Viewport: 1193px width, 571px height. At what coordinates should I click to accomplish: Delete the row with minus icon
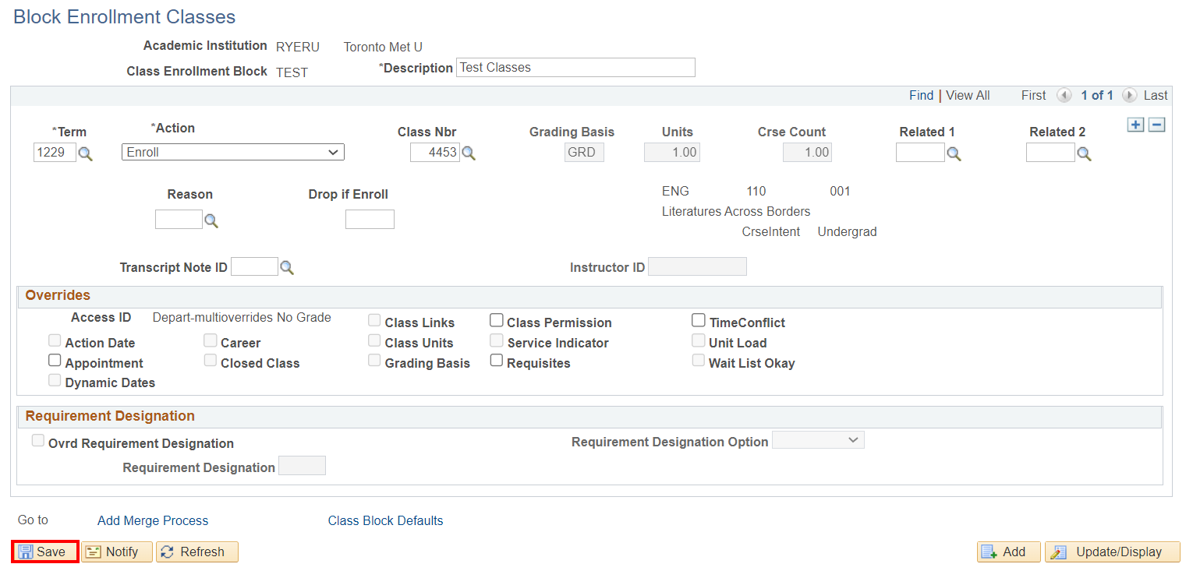[x=1157, y=125]
